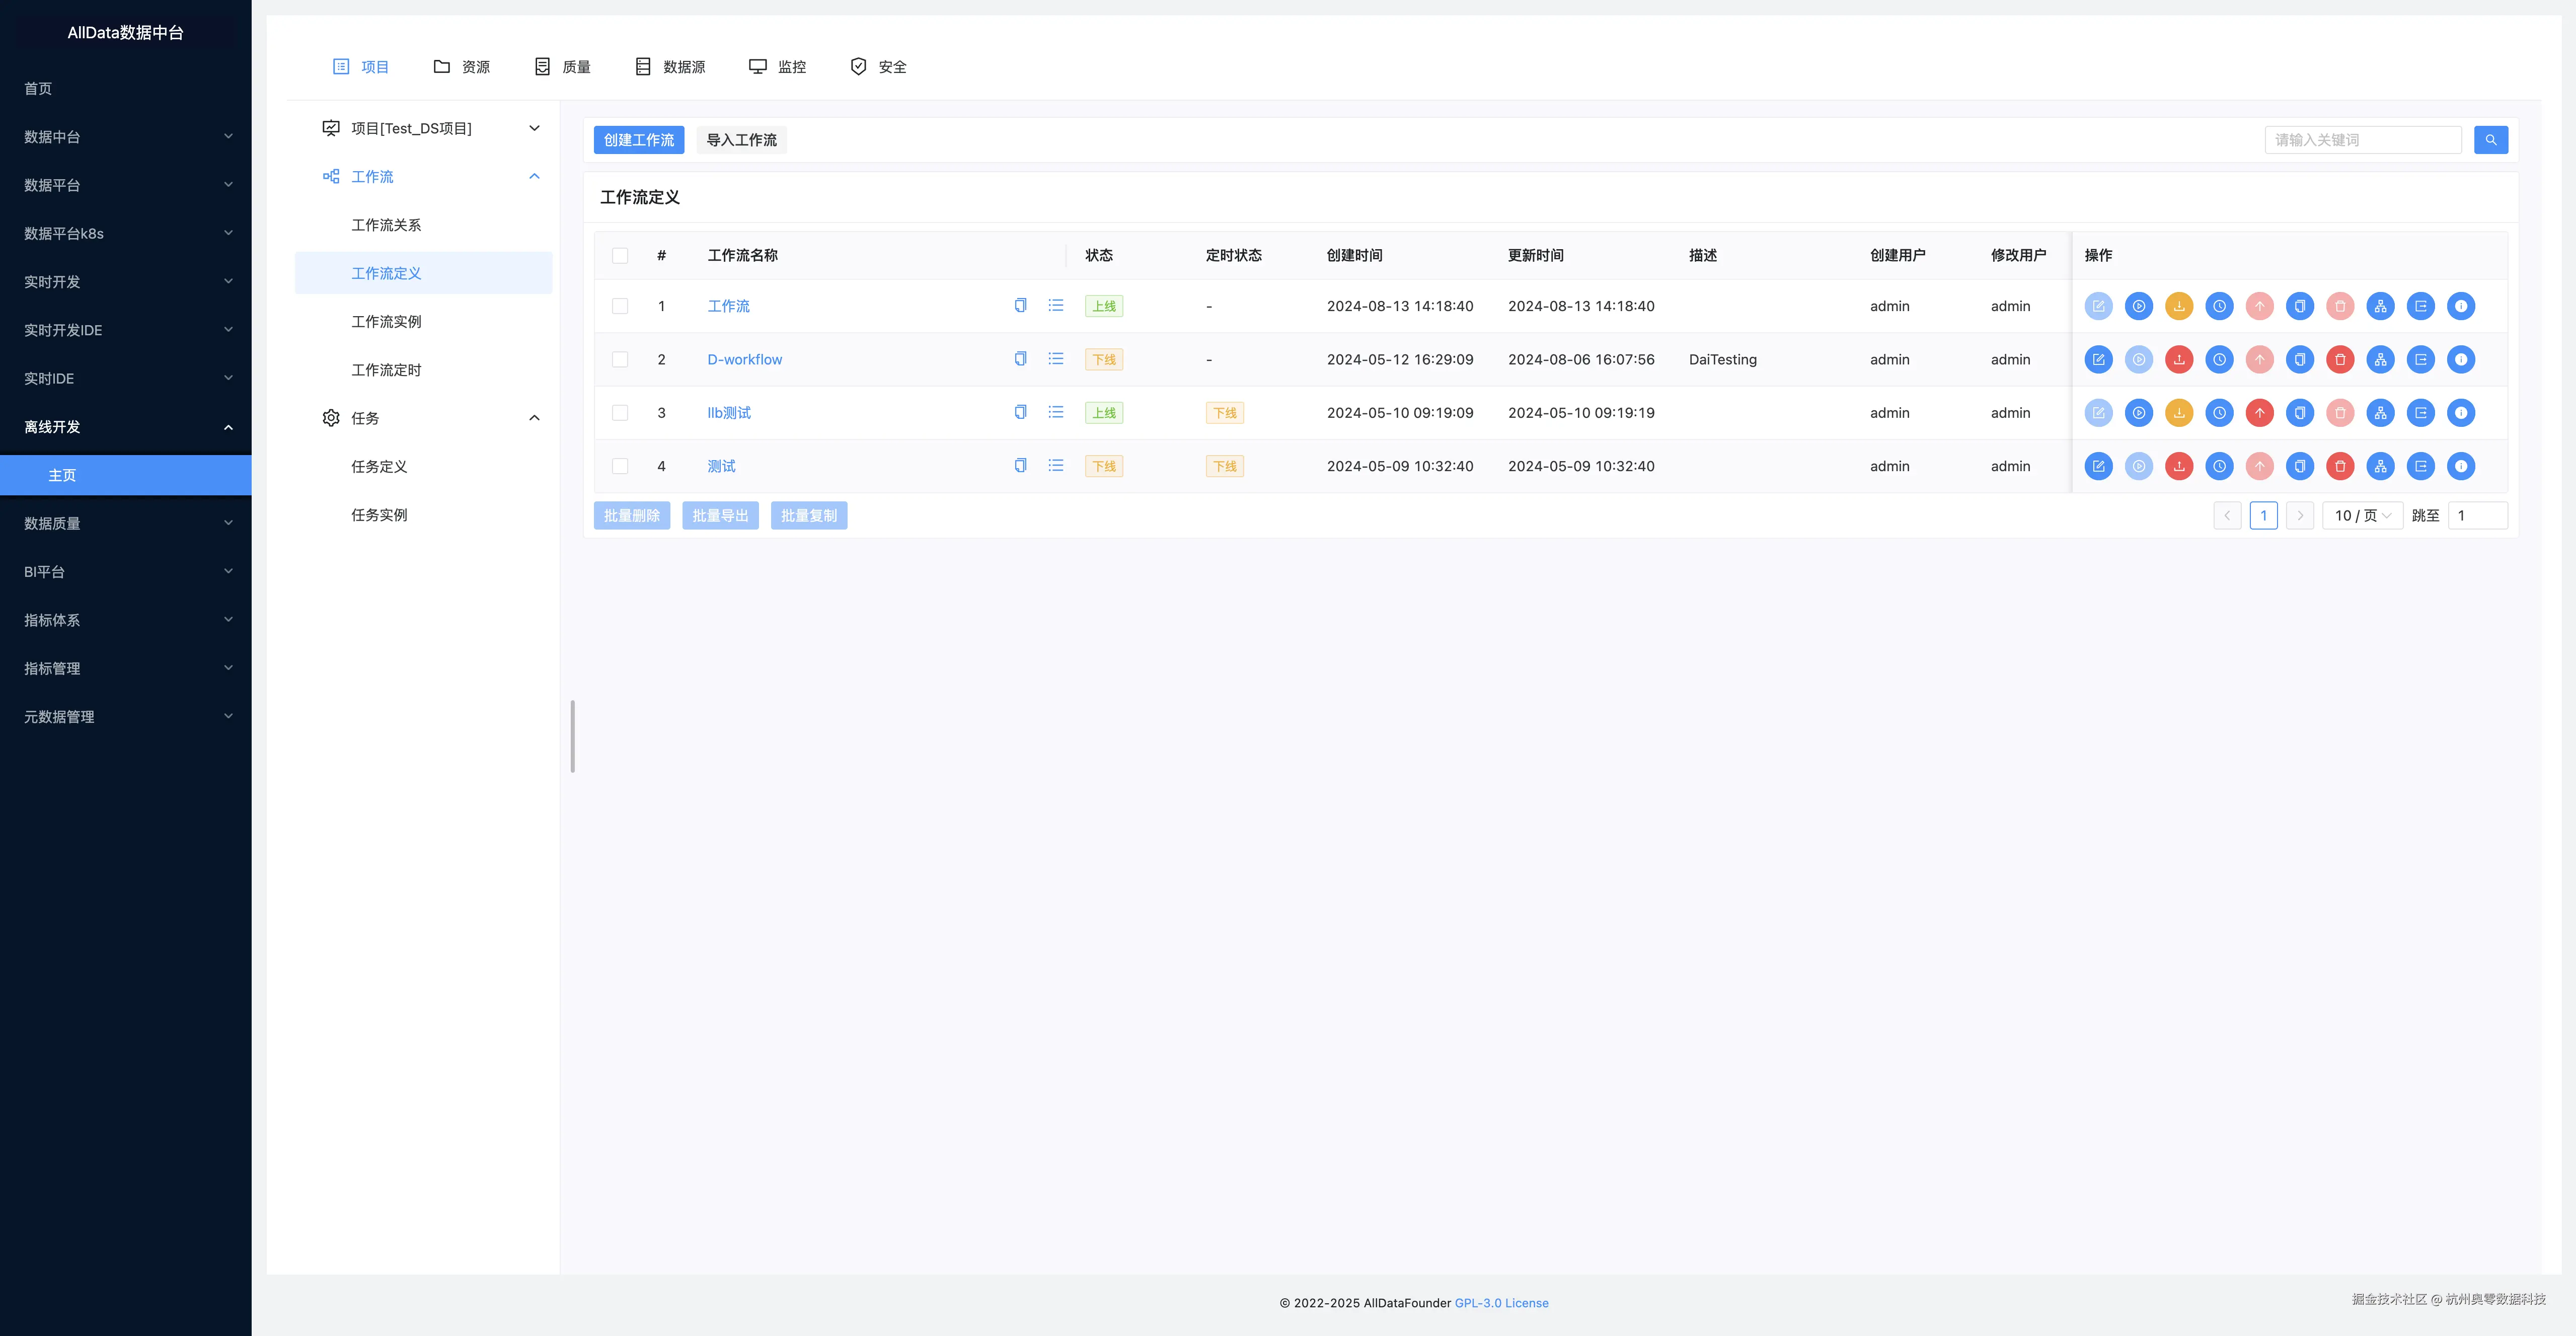Click the yellow offline icon for 工作流 row

[2179, 306]
